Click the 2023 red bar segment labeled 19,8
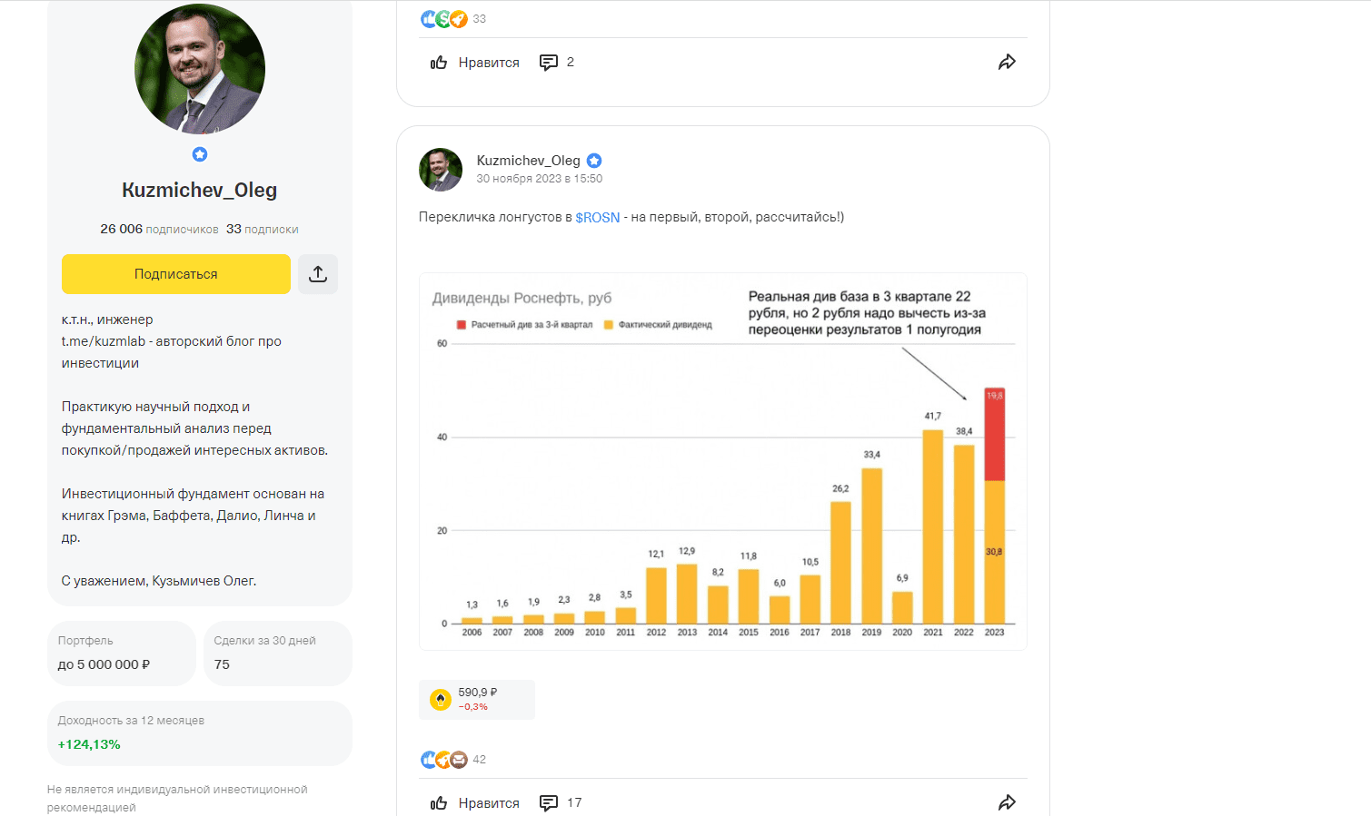The height and width of the screenshot is (816, 1371). [x=995, y=435]
